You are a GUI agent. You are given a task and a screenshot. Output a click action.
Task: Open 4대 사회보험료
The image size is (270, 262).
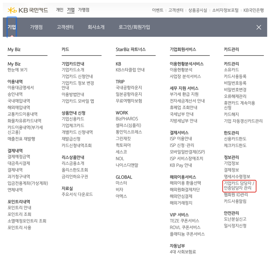(183, 252)
